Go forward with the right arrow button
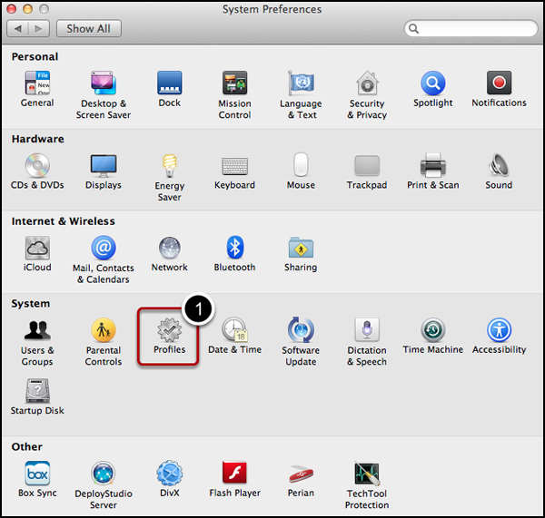The width and height of the screenshot is (545, 518). (39, 28)
